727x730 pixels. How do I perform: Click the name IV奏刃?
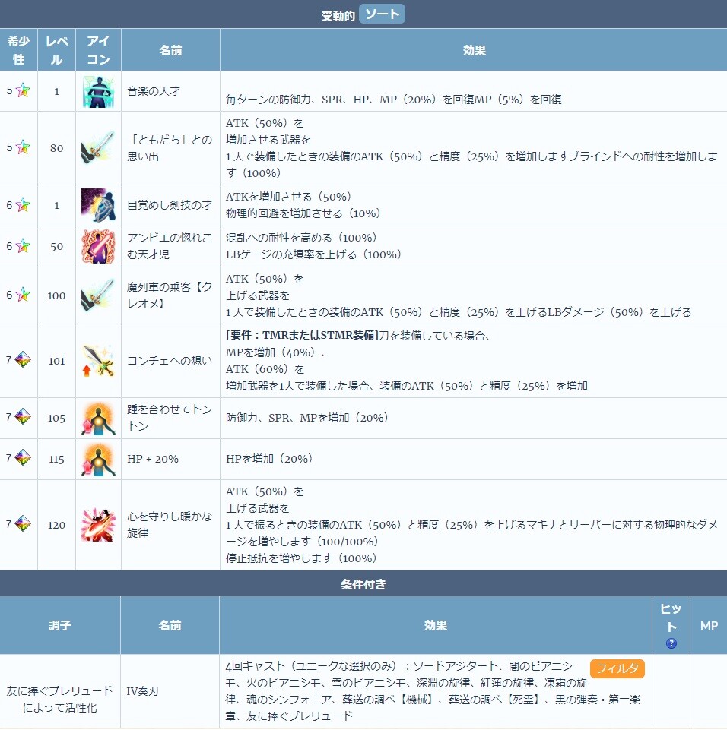point(142,691)
